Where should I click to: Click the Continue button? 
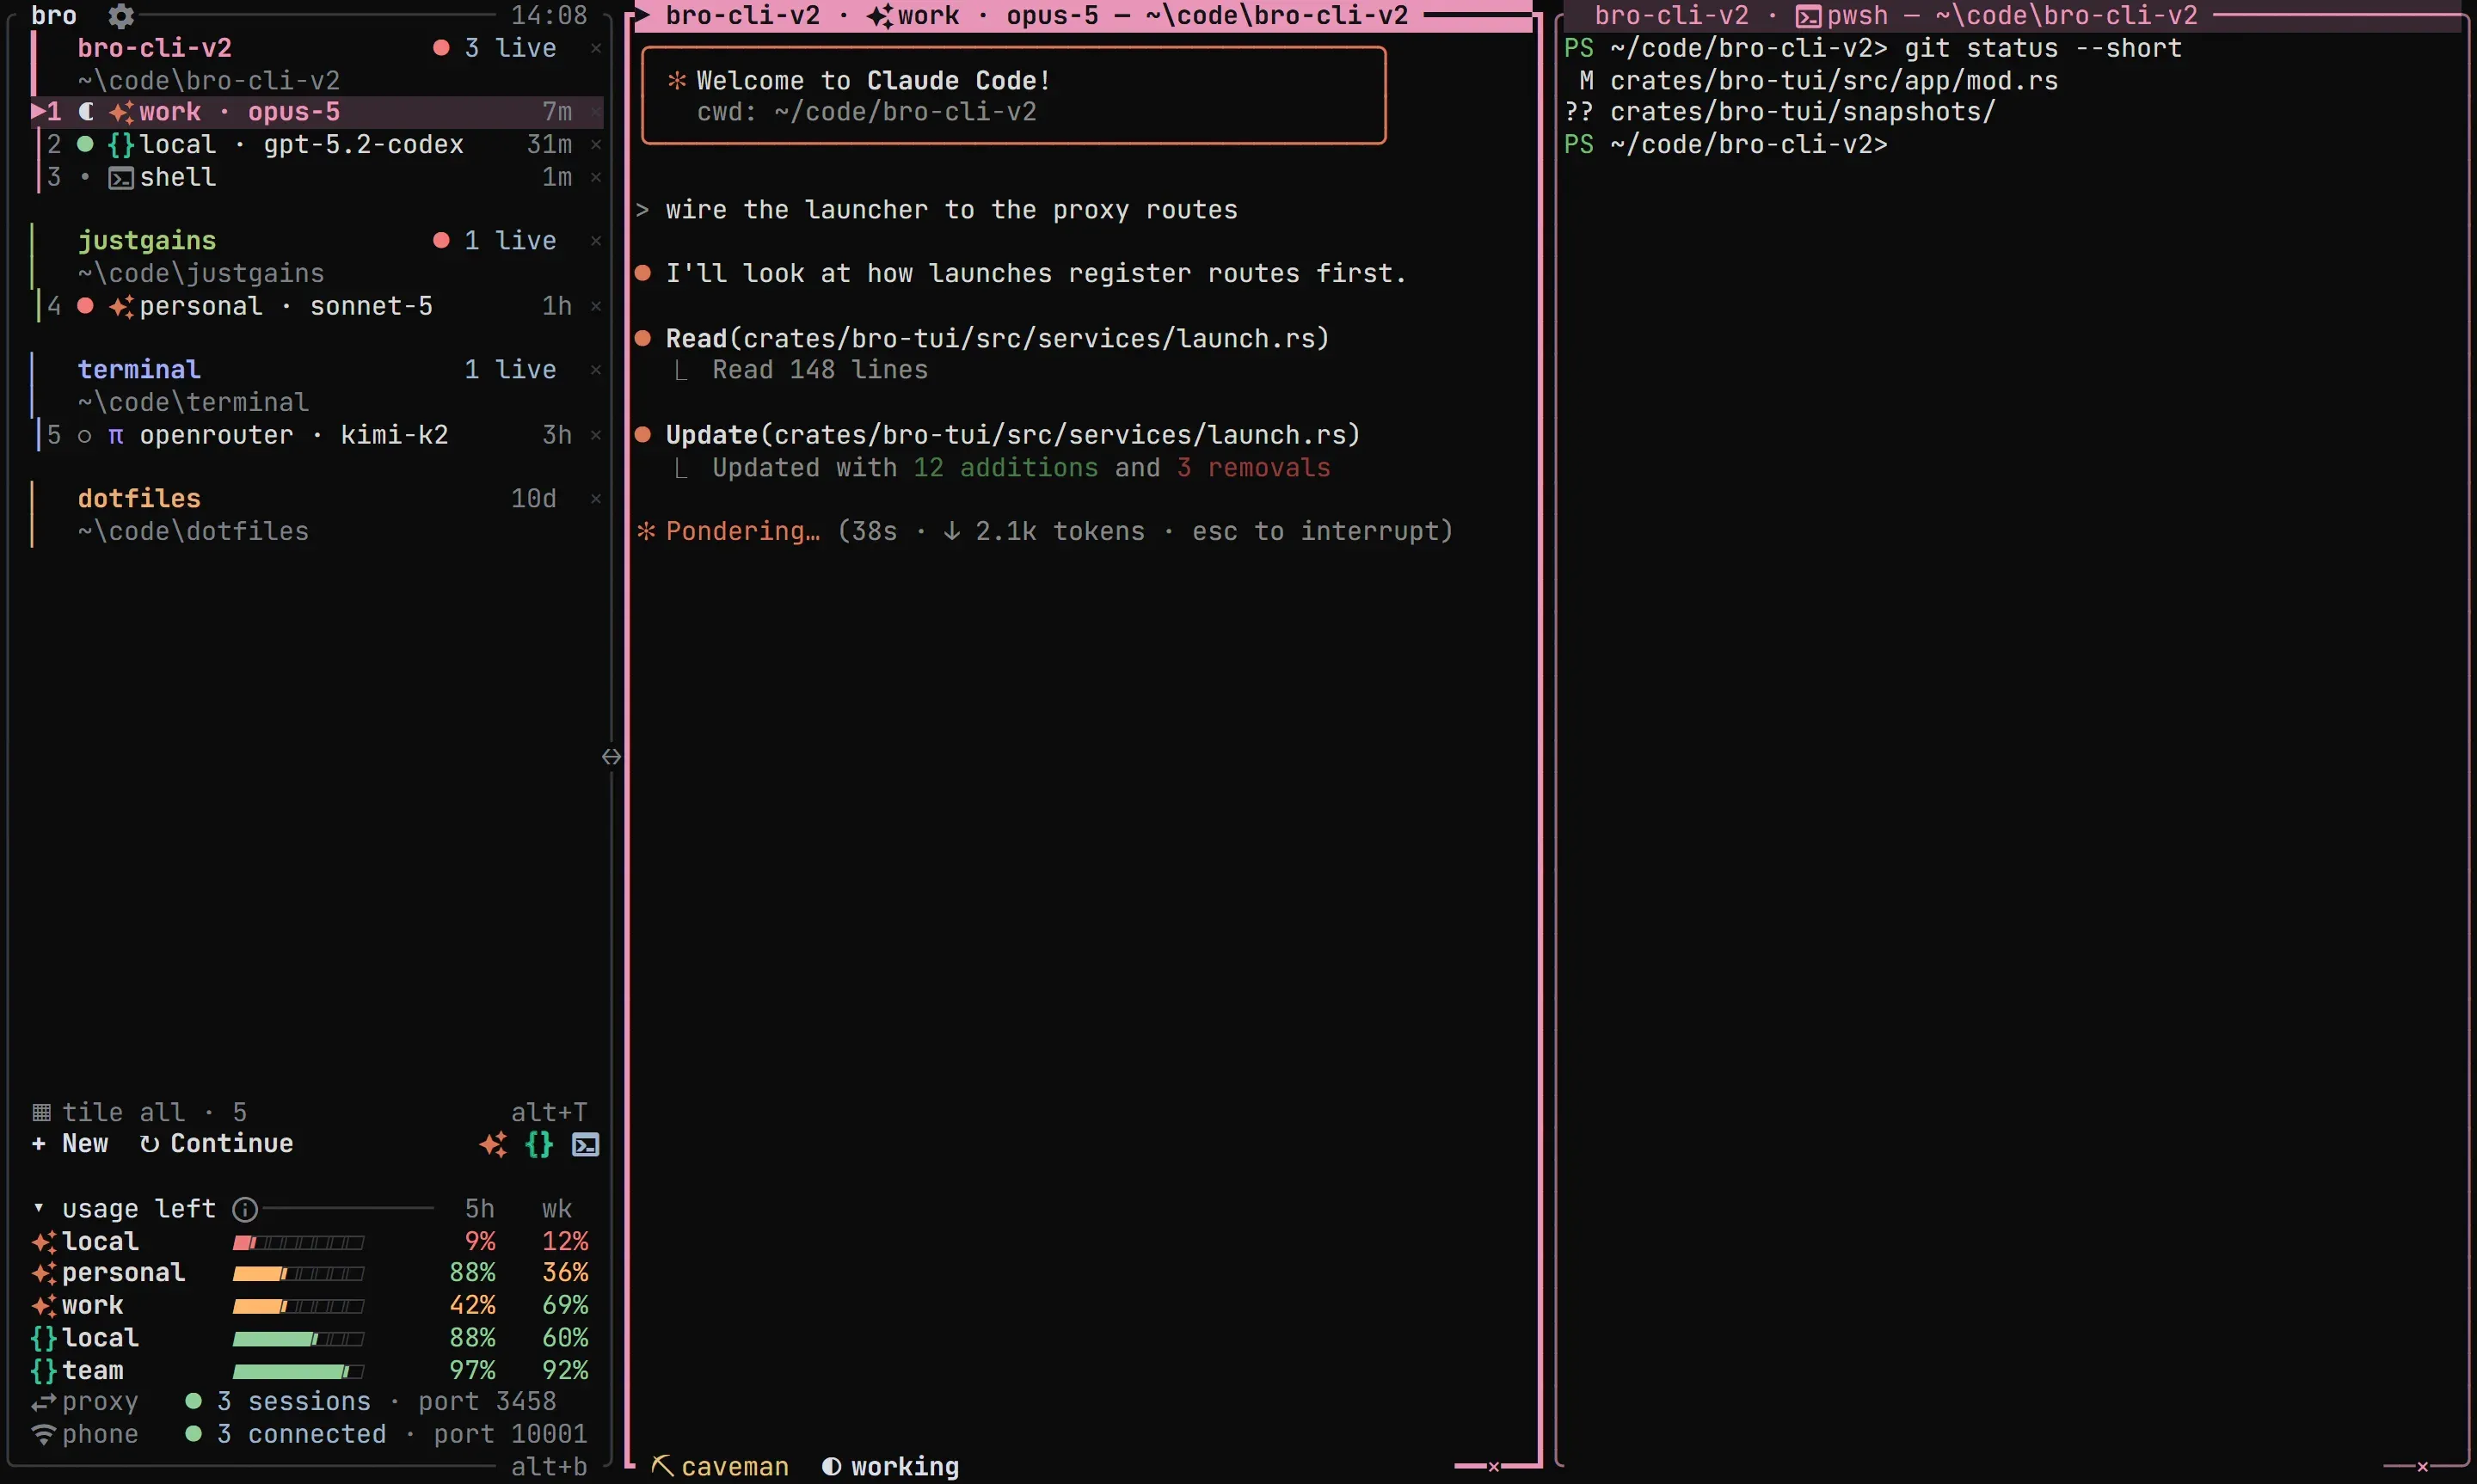tap(217, 1144)
